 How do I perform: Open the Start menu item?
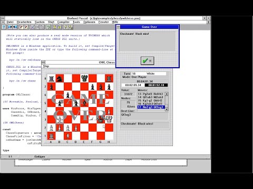point(51,22)
